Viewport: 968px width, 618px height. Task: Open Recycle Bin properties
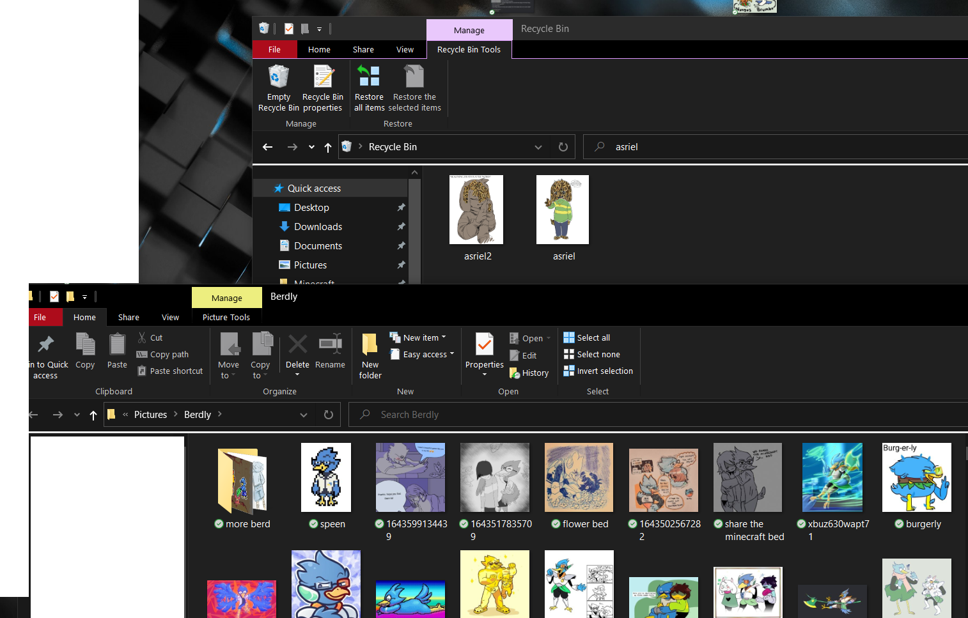tap(323, 88)
